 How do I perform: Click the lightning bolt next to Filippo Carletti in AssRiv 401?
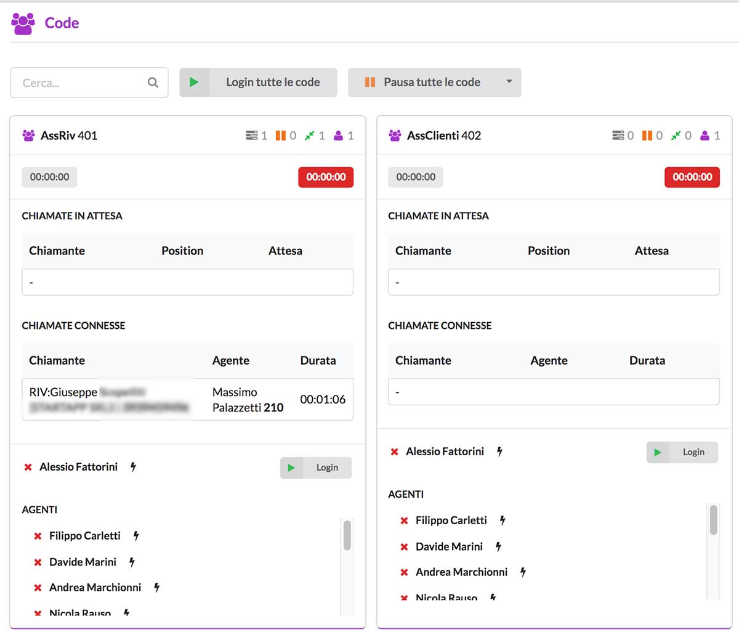coord(136,536)
